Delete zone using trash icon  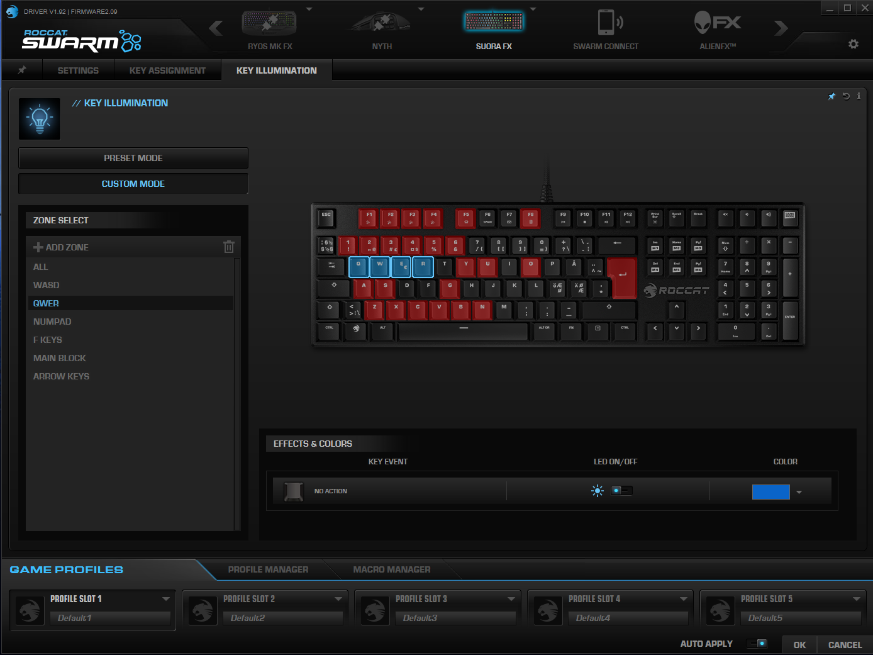229,247
